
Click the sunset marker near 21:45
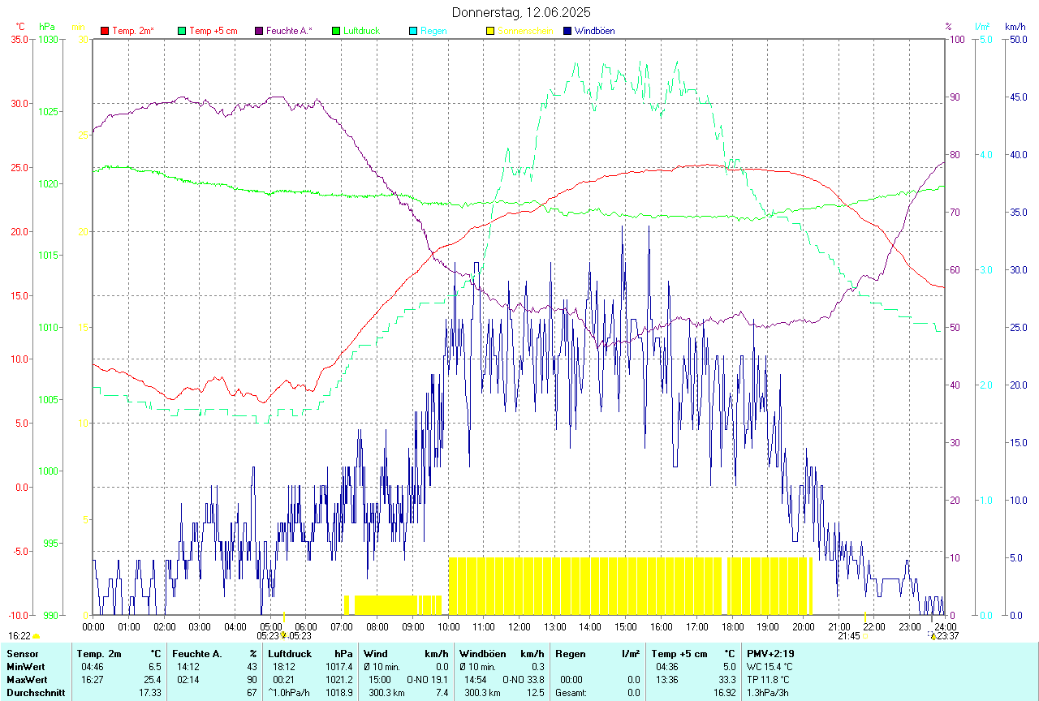(x=866, y=635)
